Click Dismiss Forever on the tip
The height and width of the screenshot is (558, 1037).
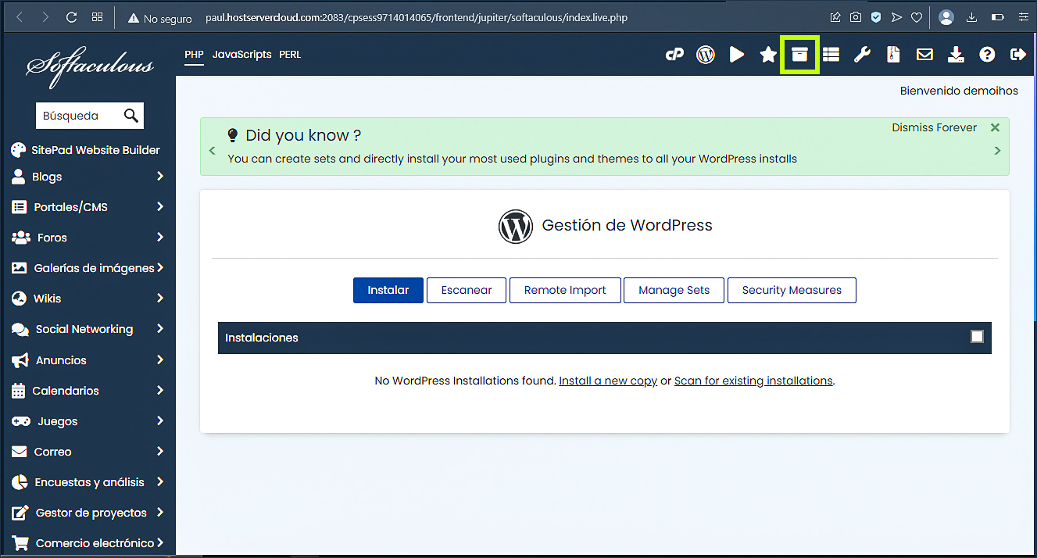(935, 127)
